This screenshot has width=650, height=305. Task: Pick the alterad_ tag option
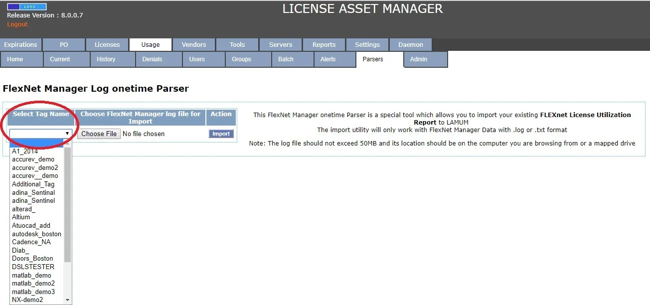(37, 209)
